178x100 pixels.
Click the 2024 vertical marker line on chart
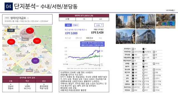tap(100, 57)
